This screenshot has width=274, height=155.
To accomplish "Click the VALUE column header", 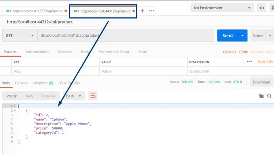I will tap(106, 62).
